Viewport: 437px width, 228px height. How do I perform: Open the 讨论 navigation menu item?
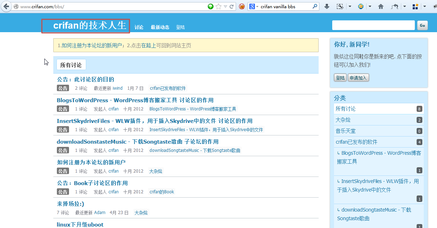[139, 27]
